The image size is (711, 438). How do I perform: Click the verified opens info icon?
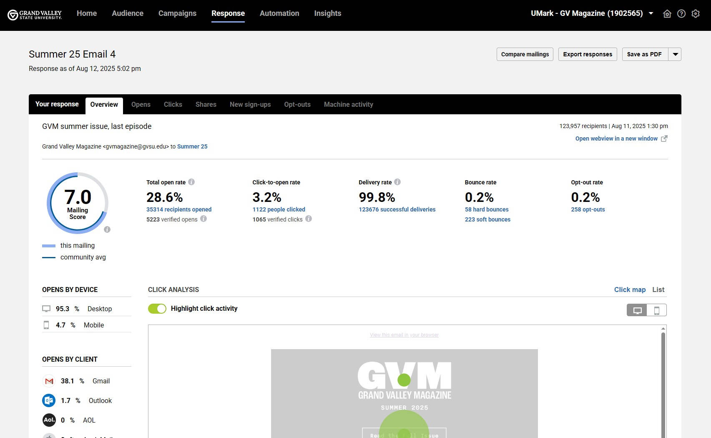click(204, 219)
